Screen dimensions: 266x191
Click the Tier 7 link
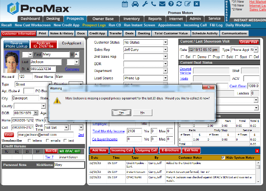coord(49,157)
